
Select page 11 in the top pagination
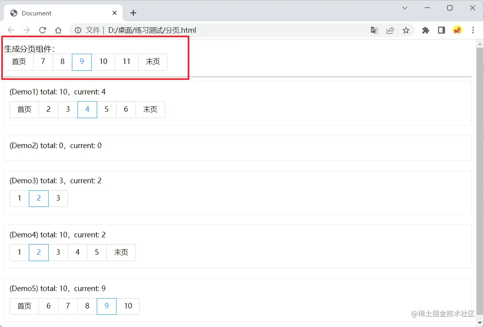(x=126, y=62)
